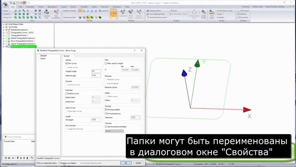Click the thinning Tolerance input field
This screenshot has width=296, height=167.
136,117
